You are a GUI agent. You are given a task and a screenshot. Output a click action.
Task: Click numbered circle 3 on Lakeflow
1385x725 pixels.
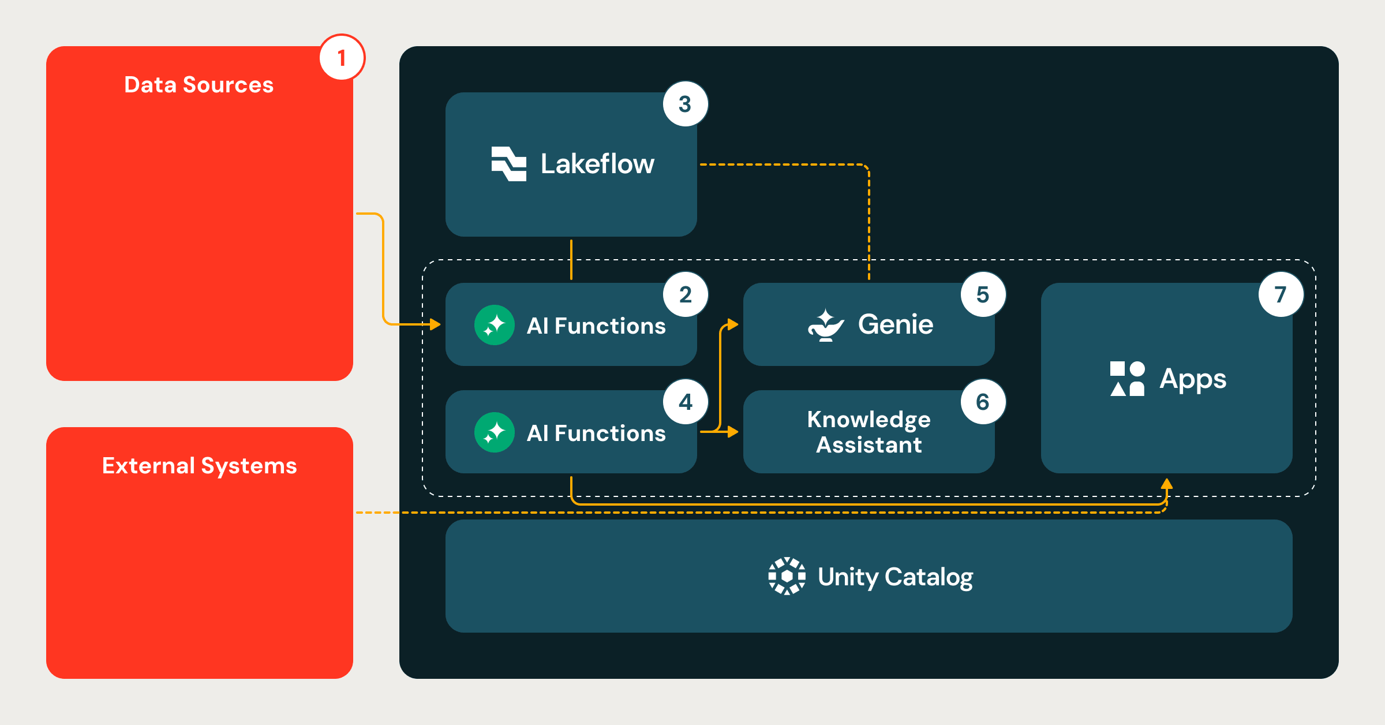pyautogui.click(x=684, y=104)
